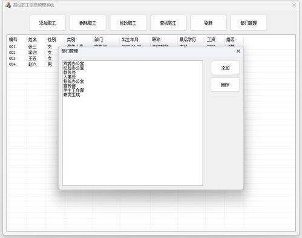Click the 刷新 toolbar button
The width and height of the screenshot is (302, 238).
[x=208, y=23]
